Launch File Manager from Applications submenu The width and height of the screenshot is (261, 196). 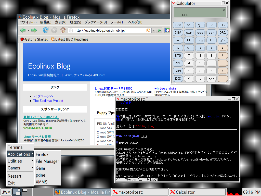point(47,161)
